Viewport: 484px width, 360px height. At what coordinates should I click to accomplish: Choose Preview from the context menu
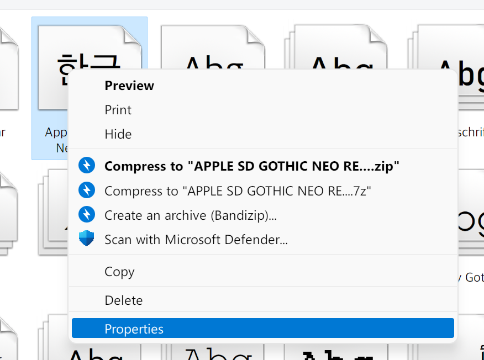tap(262, 86)
